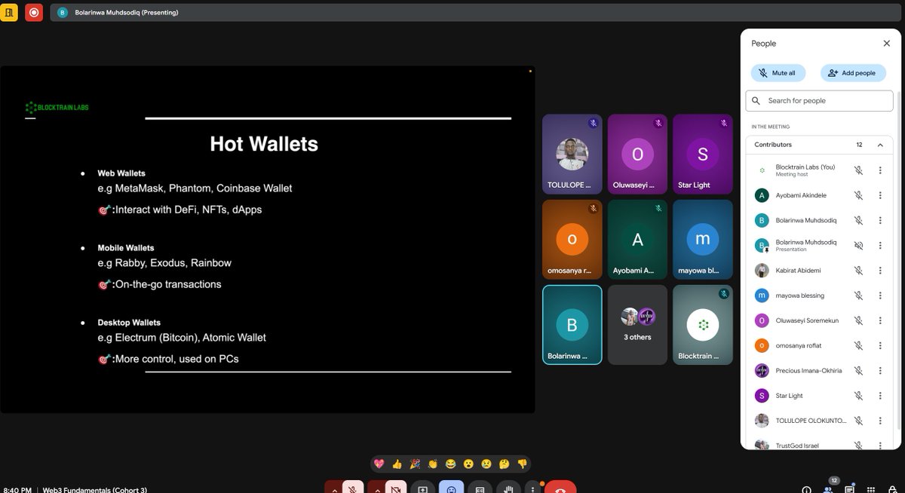This screenshot has width=905, height=493.
Task: Send the thinking face reaction
Action: [505, 464]
